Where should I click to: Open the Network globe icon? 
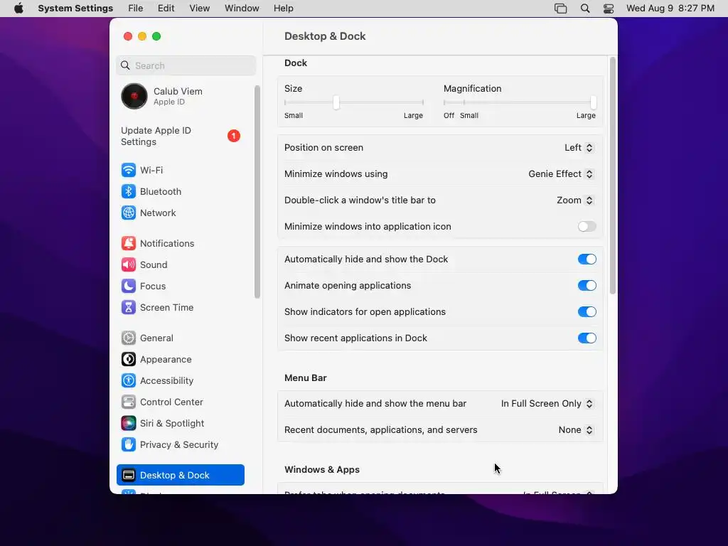(129, 213)
